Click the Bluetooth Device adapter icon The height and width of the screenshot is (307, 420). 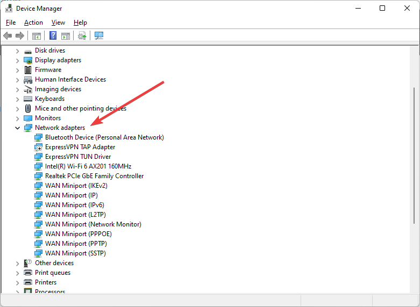click(x=38, y=137)
